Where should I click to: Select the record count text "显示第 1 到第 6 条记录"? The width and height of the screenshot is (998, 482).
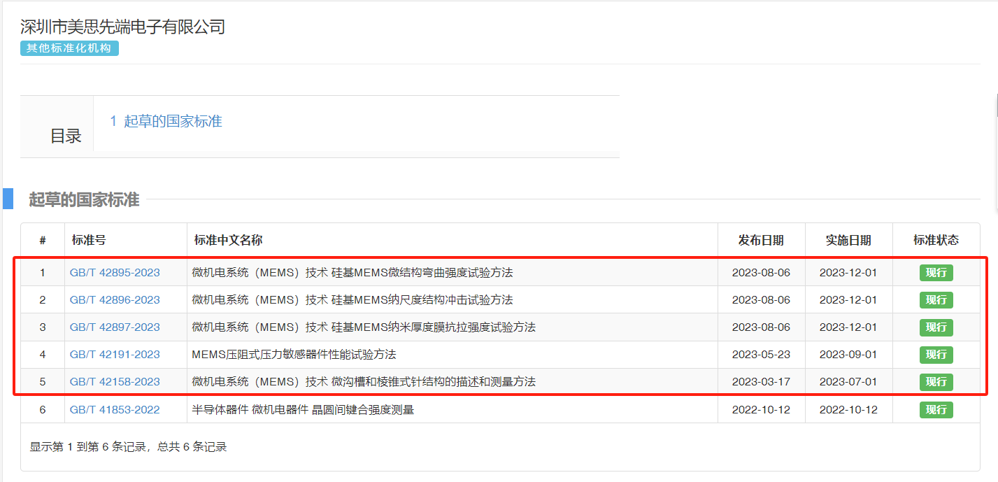pos(89,447)
